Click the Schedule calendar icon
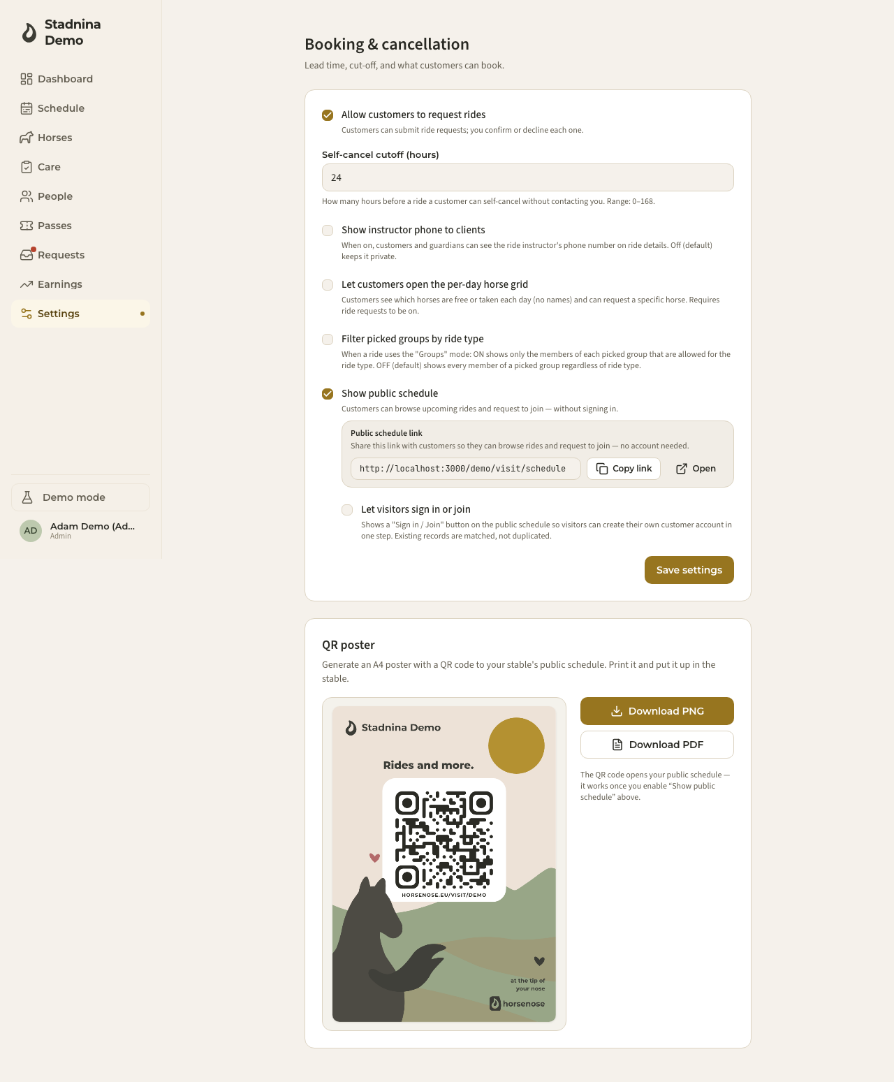 (x=27, y=108)
